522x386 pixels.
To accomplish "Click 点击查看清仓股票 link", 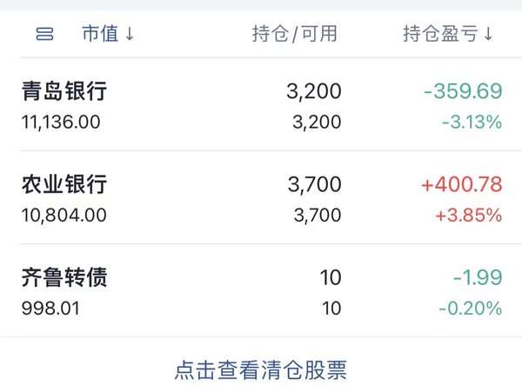I will coord(261,370).
